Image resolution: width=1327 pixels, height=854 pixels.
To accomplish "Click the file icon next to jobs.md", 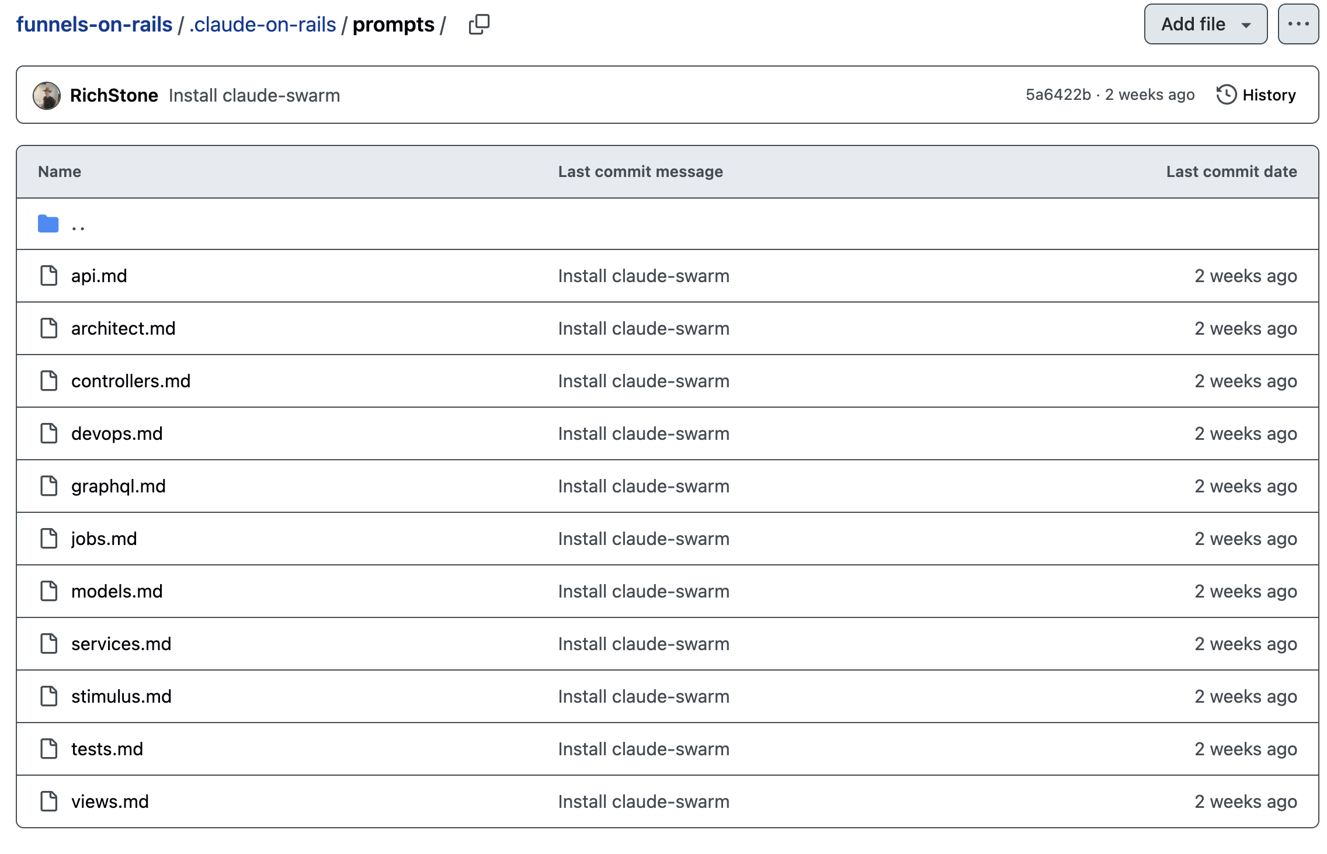I will [49, 539].
